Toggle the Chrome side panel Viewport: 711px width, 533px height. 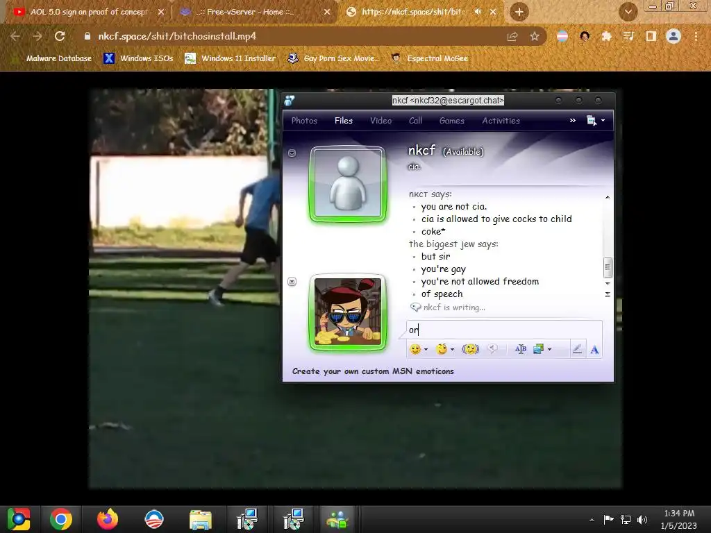pyautogui.click(x=651, y=36)
